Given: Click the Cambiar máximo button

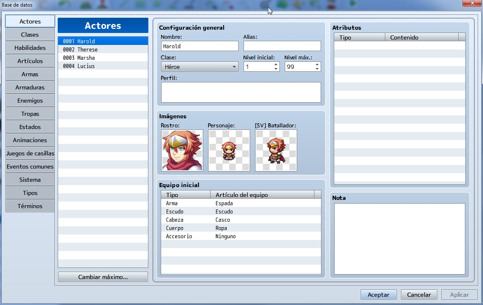Looking at the screenshot, I should point(103,277).
